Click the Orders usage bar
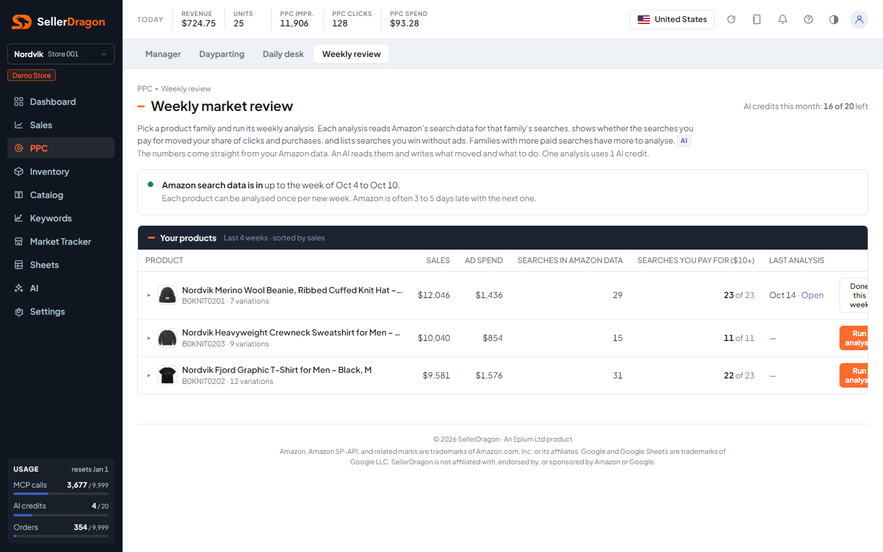 [x=61, y=536]
